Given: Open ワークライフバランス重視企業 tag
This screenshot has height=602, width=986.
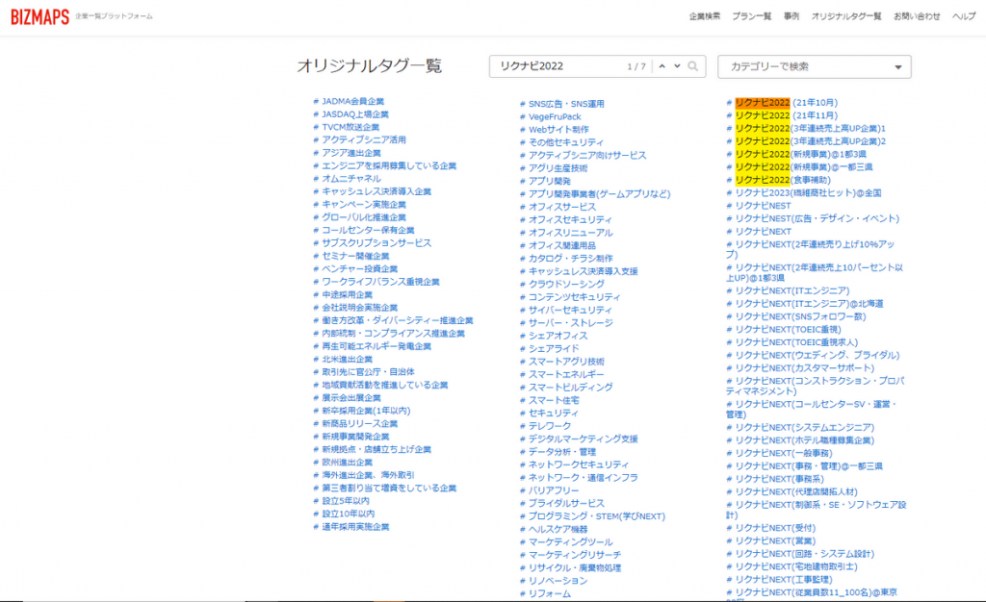Looking at the screenshot, I should pyautogui.click(x=381, y=282).
